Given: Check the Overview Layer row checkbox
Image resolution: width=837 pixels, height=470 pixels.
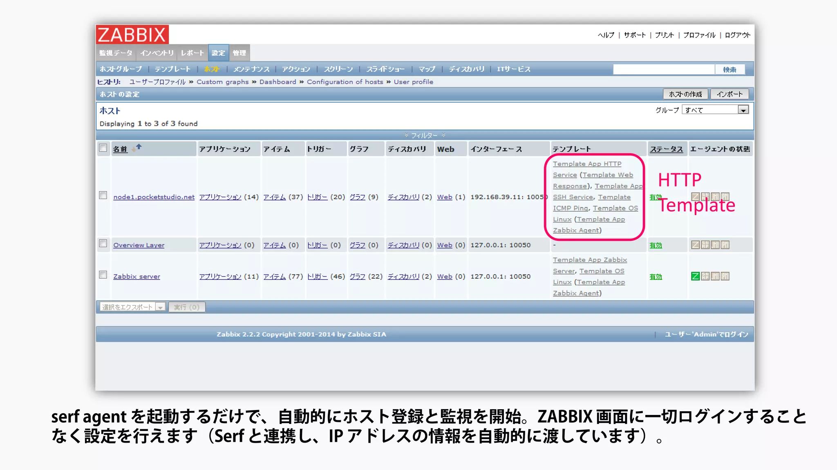Looking at the screenshot, I should 103,244.
